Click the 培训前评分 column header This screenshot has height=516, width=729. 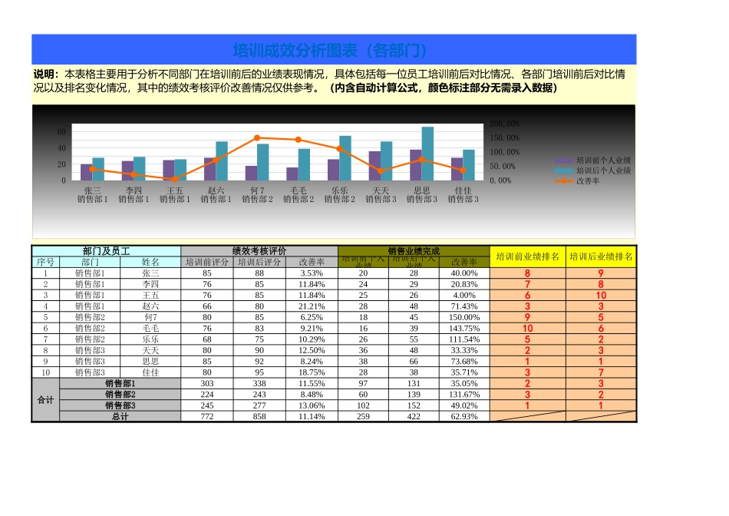coord(207,263)
